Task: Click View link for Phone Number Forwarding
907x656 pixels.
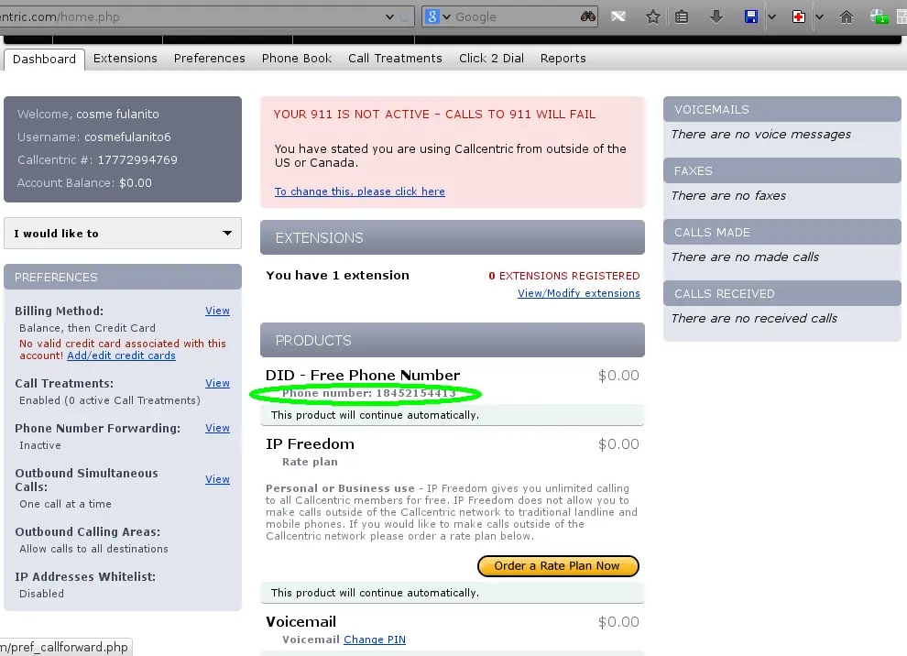Action: (217, 428)
